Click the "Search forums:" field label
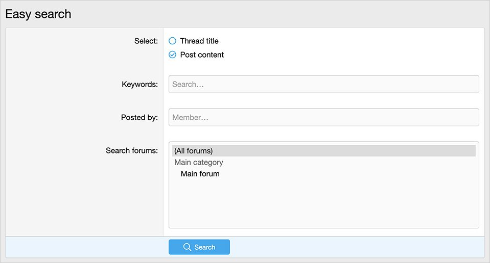490x263 pixels. click(131, 150)
